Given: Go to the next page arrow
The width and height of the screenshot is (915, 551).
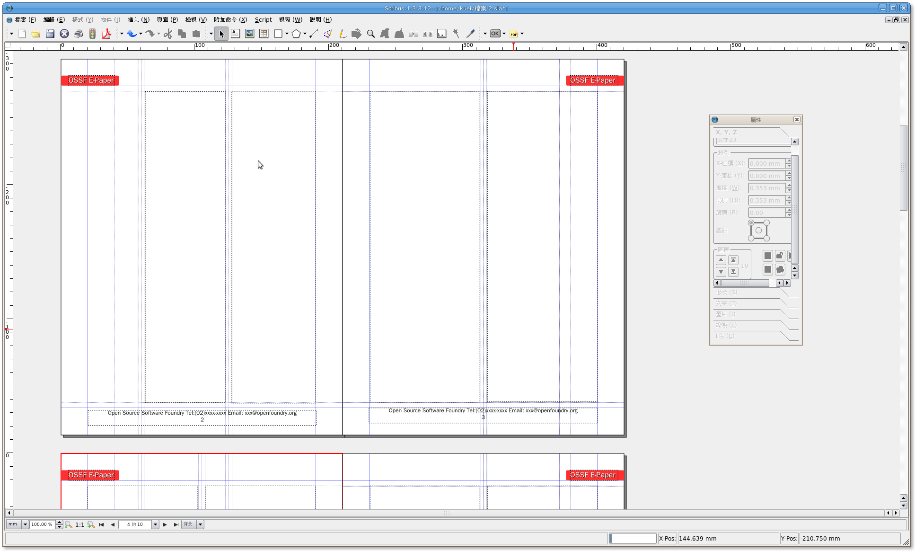Looking at the screenshot, I should pyautogui.click(x=165, y=524).
